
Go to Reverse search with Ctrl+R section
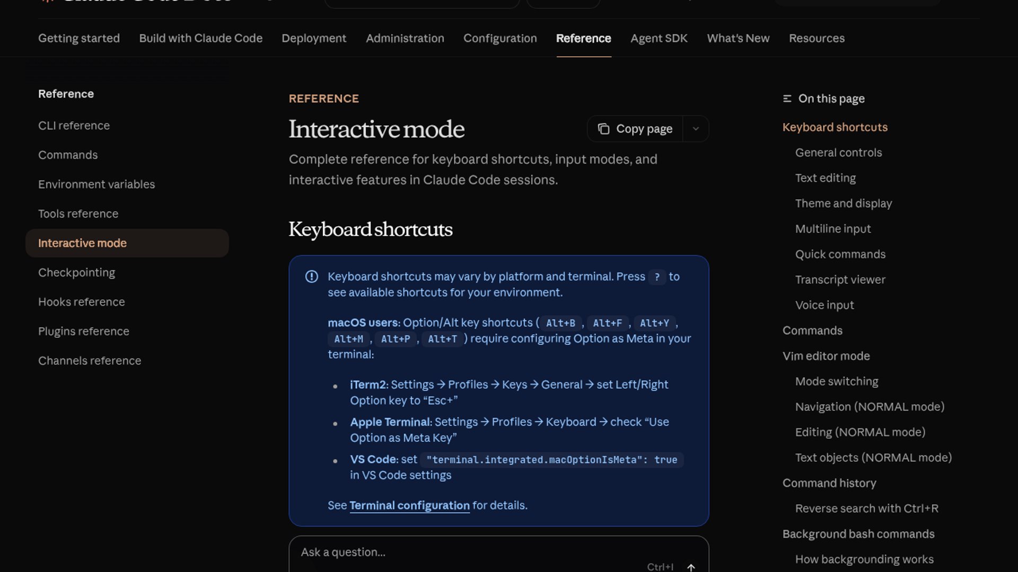866,508
